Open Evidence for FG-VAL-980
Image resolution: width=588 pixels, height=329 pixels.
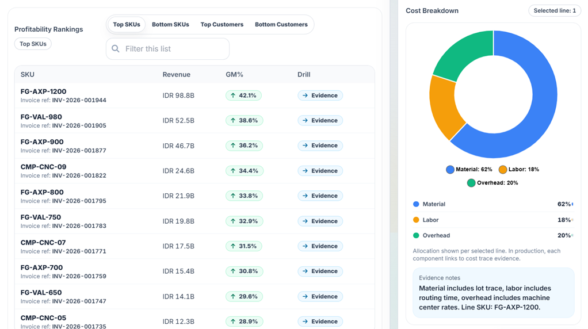[320, 121]
